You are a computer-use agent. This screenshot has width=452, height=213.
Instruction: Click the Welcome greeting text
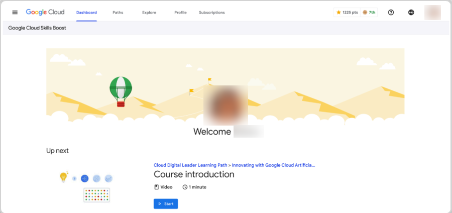coord(212,132)
